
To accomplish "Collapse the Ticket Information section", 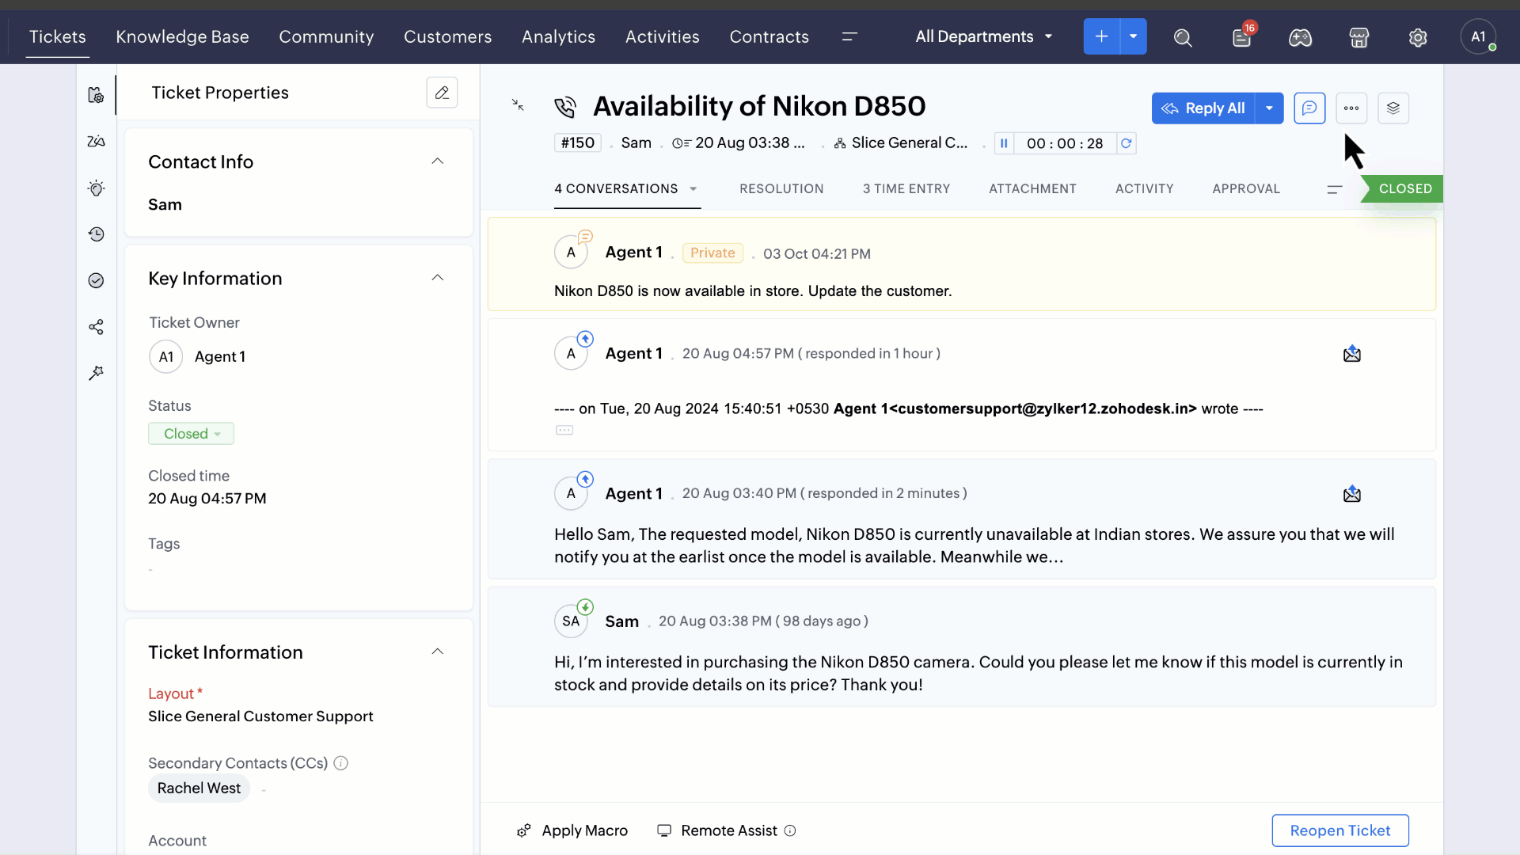I will pos(437,652).
